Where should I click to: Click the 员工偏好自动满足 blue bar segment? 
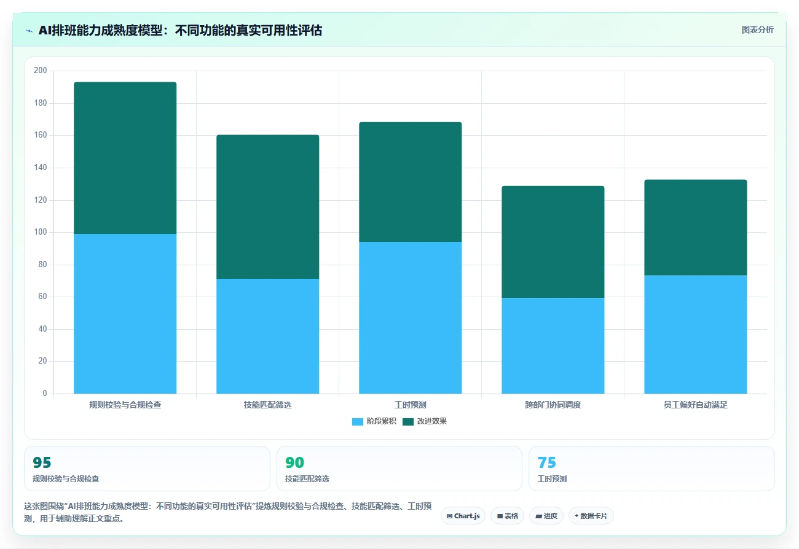click(x=695, y=334)
